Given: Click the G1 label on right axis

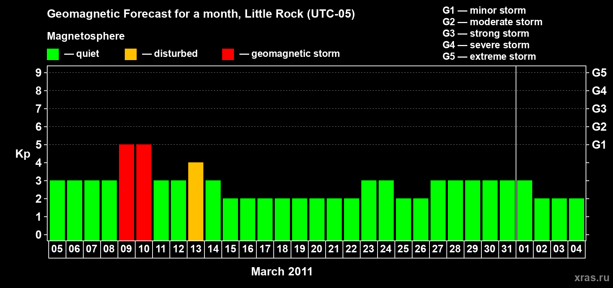Looking at the screenshot, I should [599, 145].
